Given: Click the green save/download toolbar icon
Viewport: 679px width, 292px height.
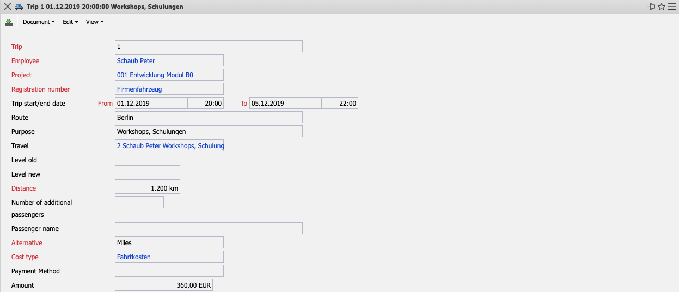Looking at the screenshot, I should click(8, 22).
